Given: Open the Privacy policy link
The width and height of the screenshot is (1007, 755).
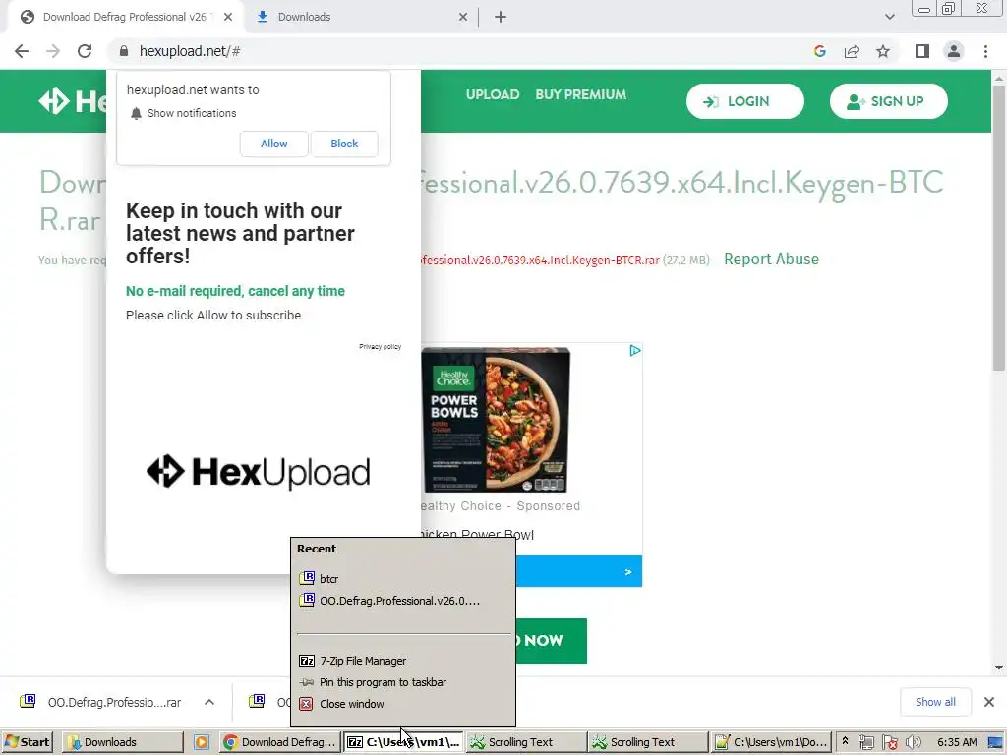Looking at the screenshot, I should (x=381, y=347).
